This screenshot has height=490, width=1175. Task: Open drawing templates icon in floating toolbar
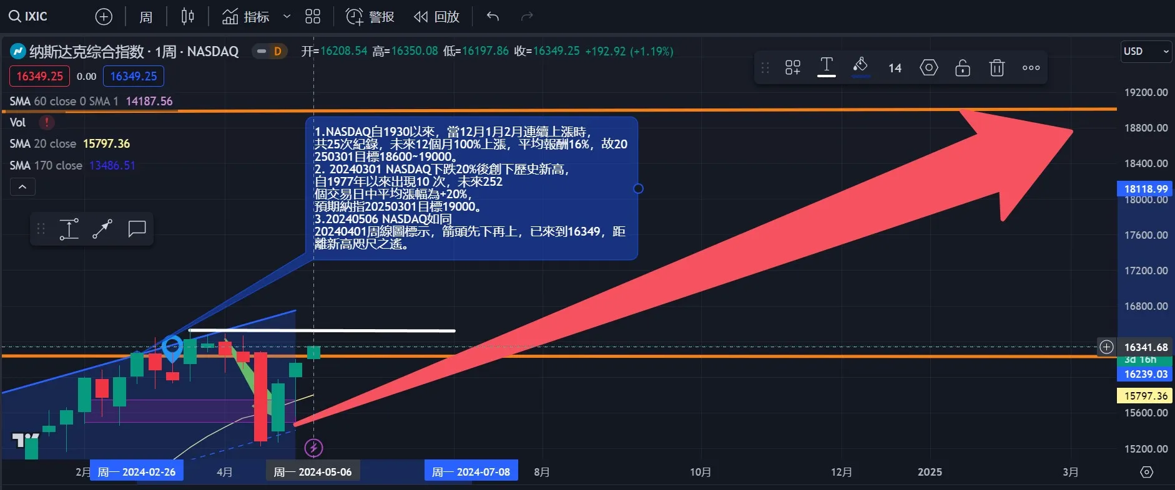793,67
